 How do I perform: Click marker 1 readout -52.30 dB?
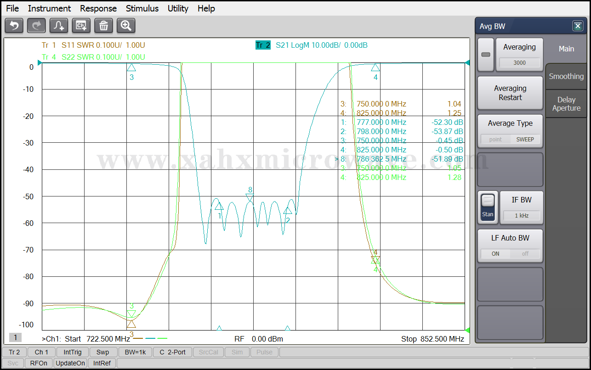click(448, 122)
